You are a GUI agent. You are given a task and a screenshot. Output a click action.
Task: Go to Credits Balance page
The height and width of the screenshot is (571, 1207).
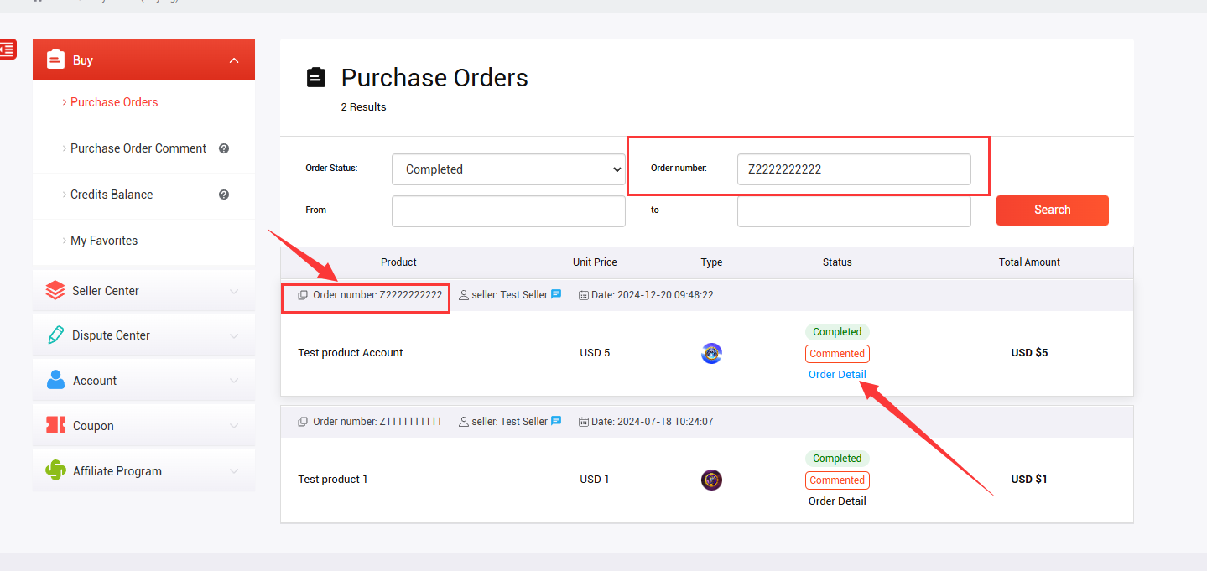pos(112,195)
